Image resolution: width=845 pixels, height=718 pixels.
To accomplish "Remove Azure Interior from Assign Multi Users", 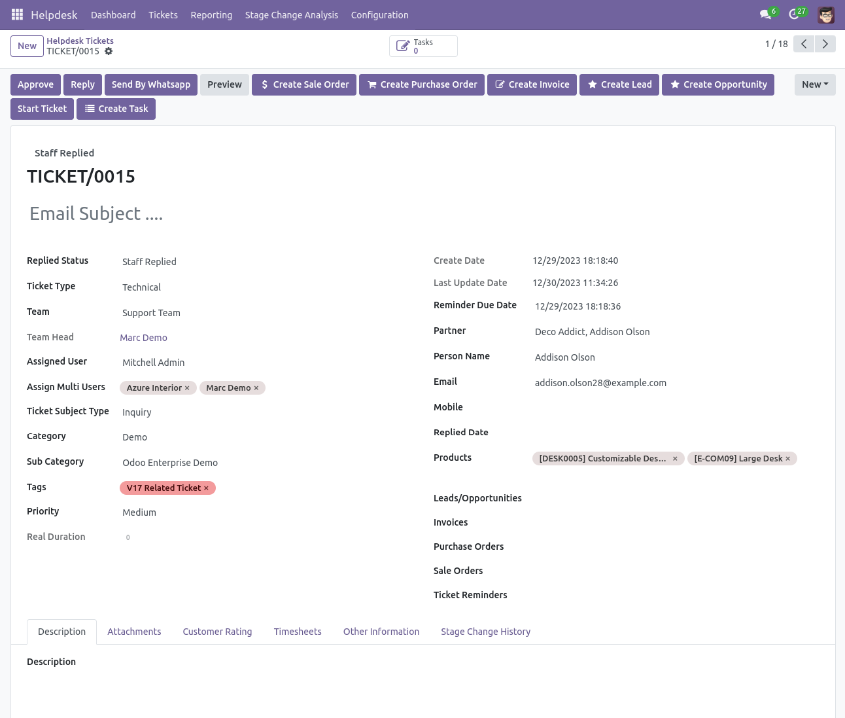I will click(187, 388).
